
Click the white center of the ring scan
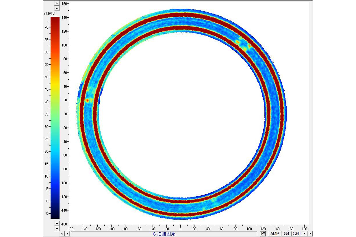[x=181, y=115]
